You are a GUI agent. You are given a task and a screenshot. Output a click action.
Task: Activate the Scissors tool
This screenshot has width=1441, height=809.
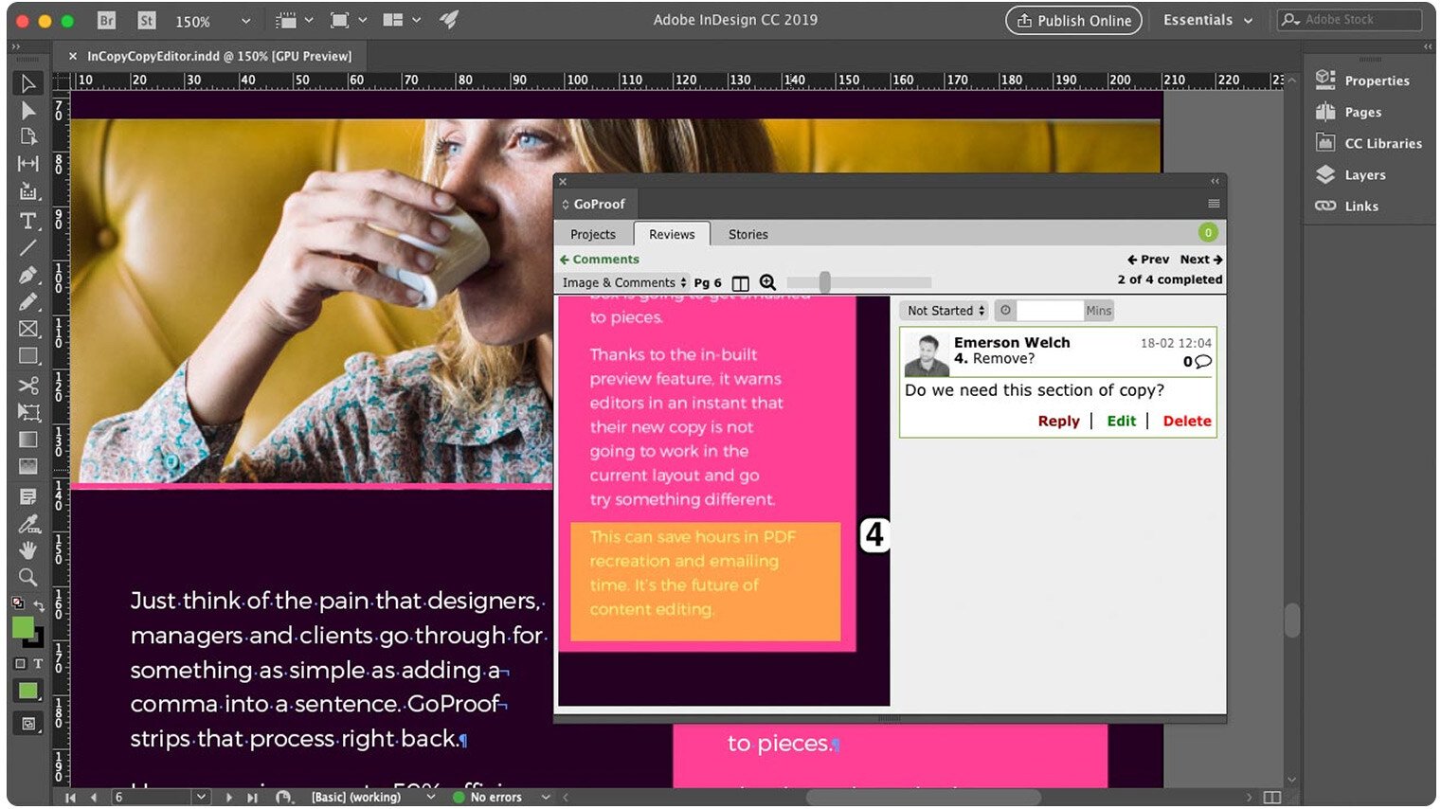tap(27, 386)
